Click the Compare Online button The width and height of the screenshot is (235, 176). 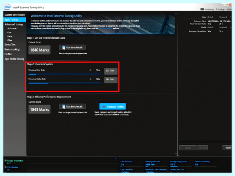pyautogui.click(x=112, y=106)
